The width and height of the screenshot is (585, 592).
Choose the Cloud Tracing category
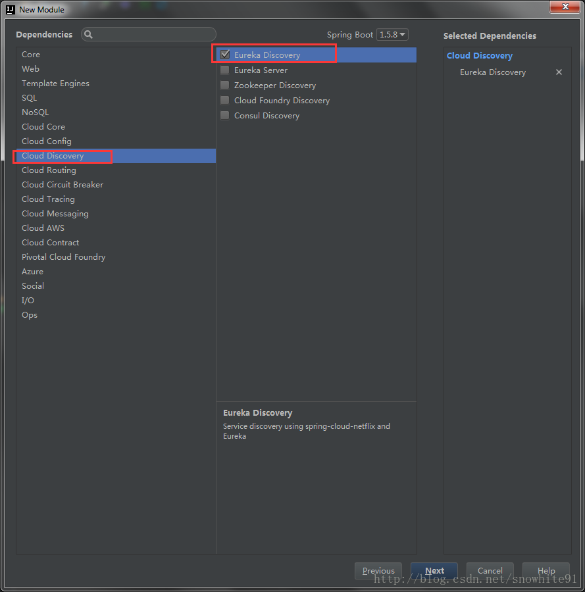click(116, 199)
